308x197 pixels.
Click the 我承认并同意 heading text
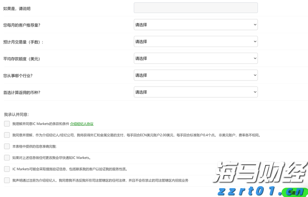pyautogui.click(x=17, y=114)
